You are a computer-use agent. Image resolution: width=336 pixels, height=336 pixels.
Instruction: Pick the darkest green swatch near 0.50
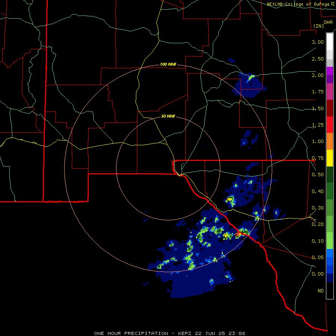330,174
